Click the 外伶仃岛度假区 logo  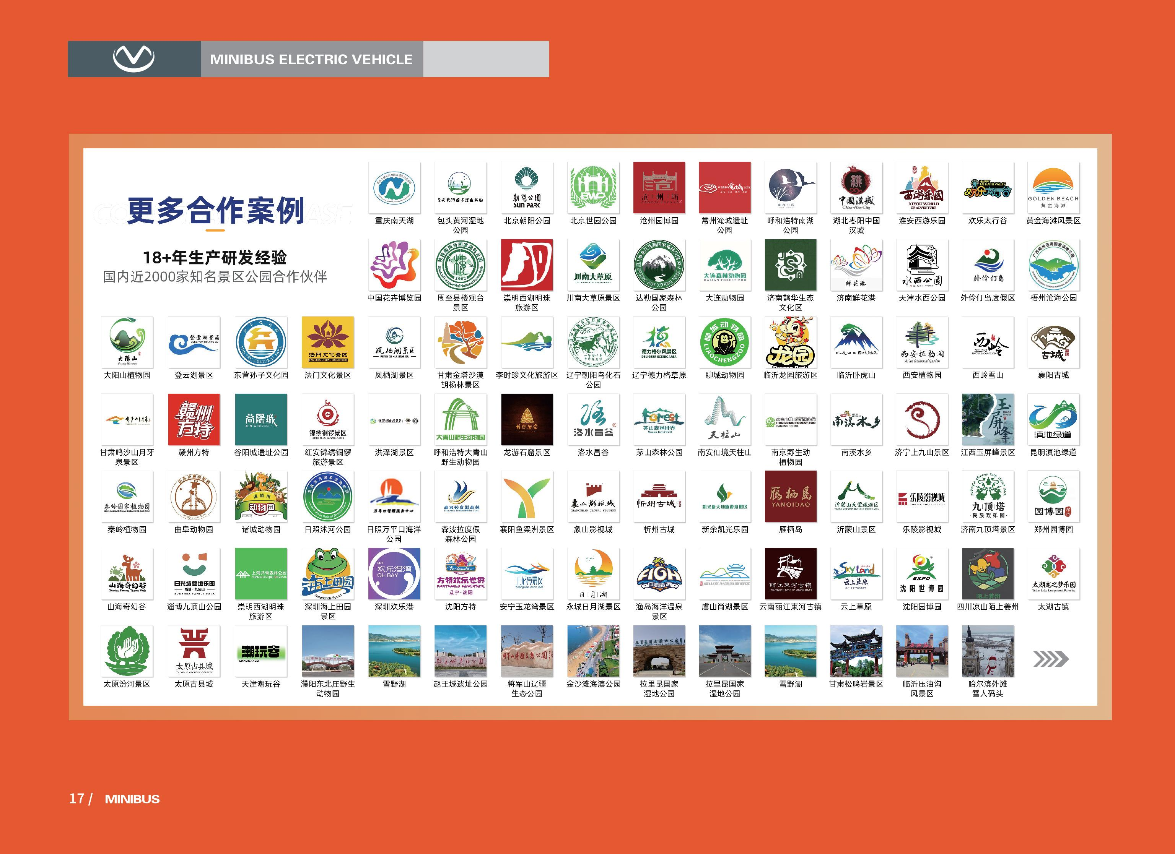tap(988, 265)
